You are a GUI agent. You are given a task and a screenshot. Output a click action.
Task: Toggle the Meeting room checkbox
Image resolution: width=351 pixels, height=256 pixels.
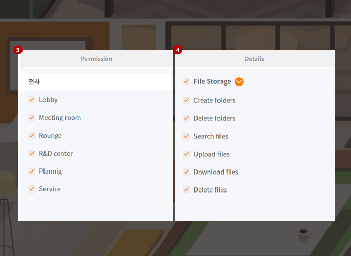point(32,118)
